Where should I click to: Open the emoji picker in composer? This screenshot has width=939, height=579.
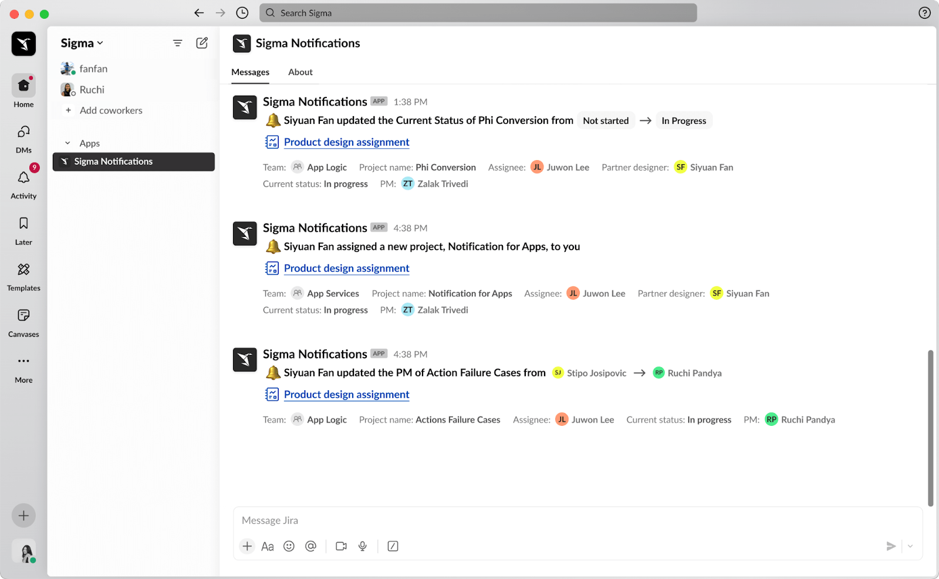coord(289,546)
